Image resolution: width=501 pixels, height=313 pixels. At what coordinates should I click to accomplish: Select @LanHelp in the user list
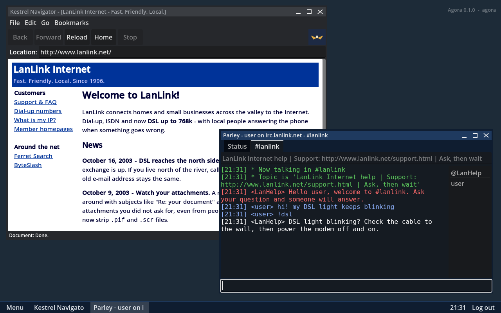470,173
